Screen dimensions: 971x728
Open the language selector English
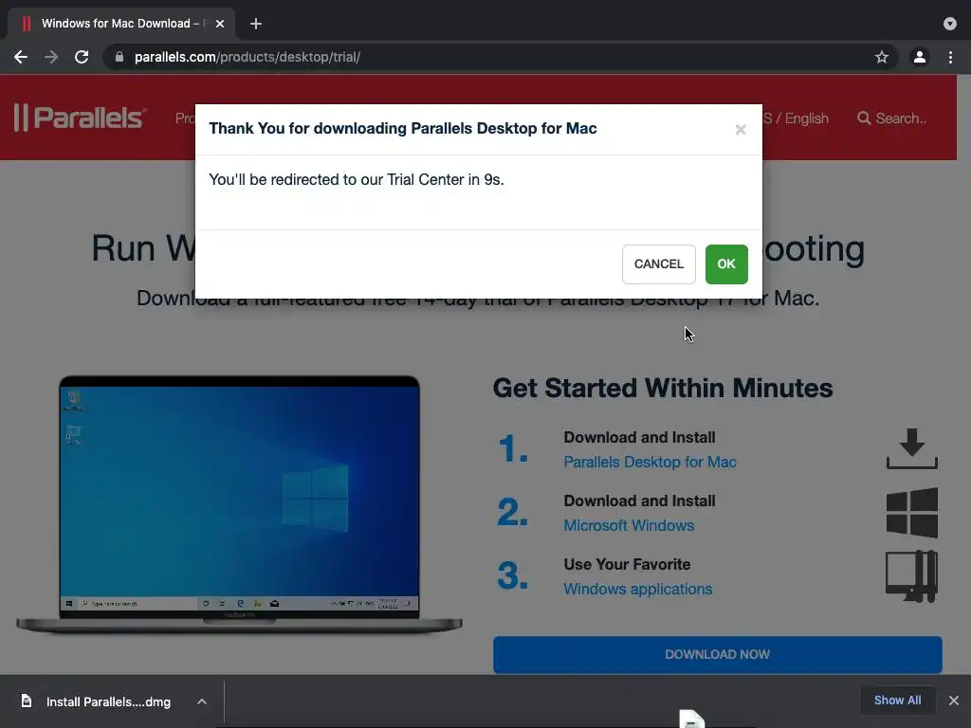tap(796, 118)
